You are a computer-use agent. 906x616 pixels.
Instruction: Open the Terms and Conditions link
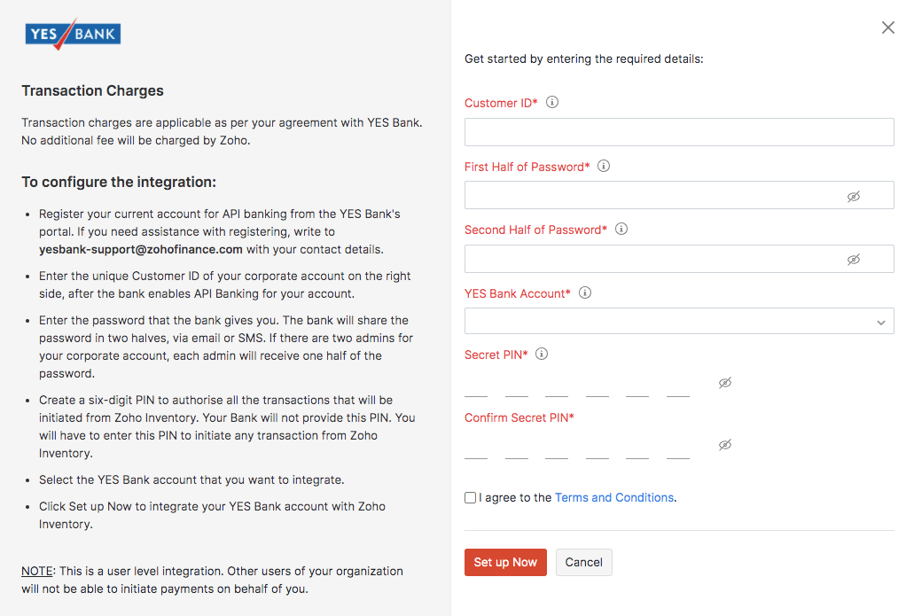614,498
